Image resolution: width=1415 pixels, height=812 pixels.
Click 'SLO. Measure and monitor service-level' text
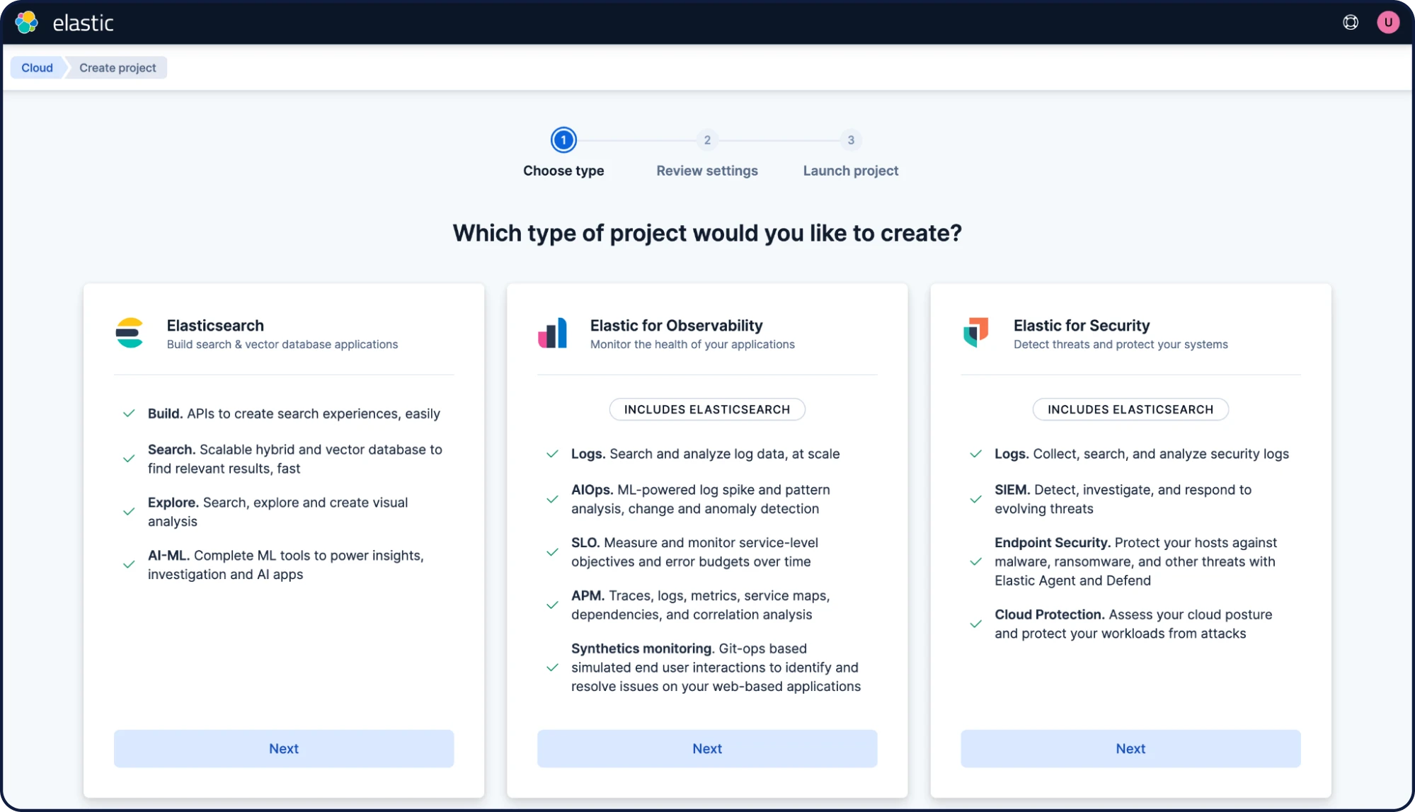pyautogui.click(x=695, y=552)
